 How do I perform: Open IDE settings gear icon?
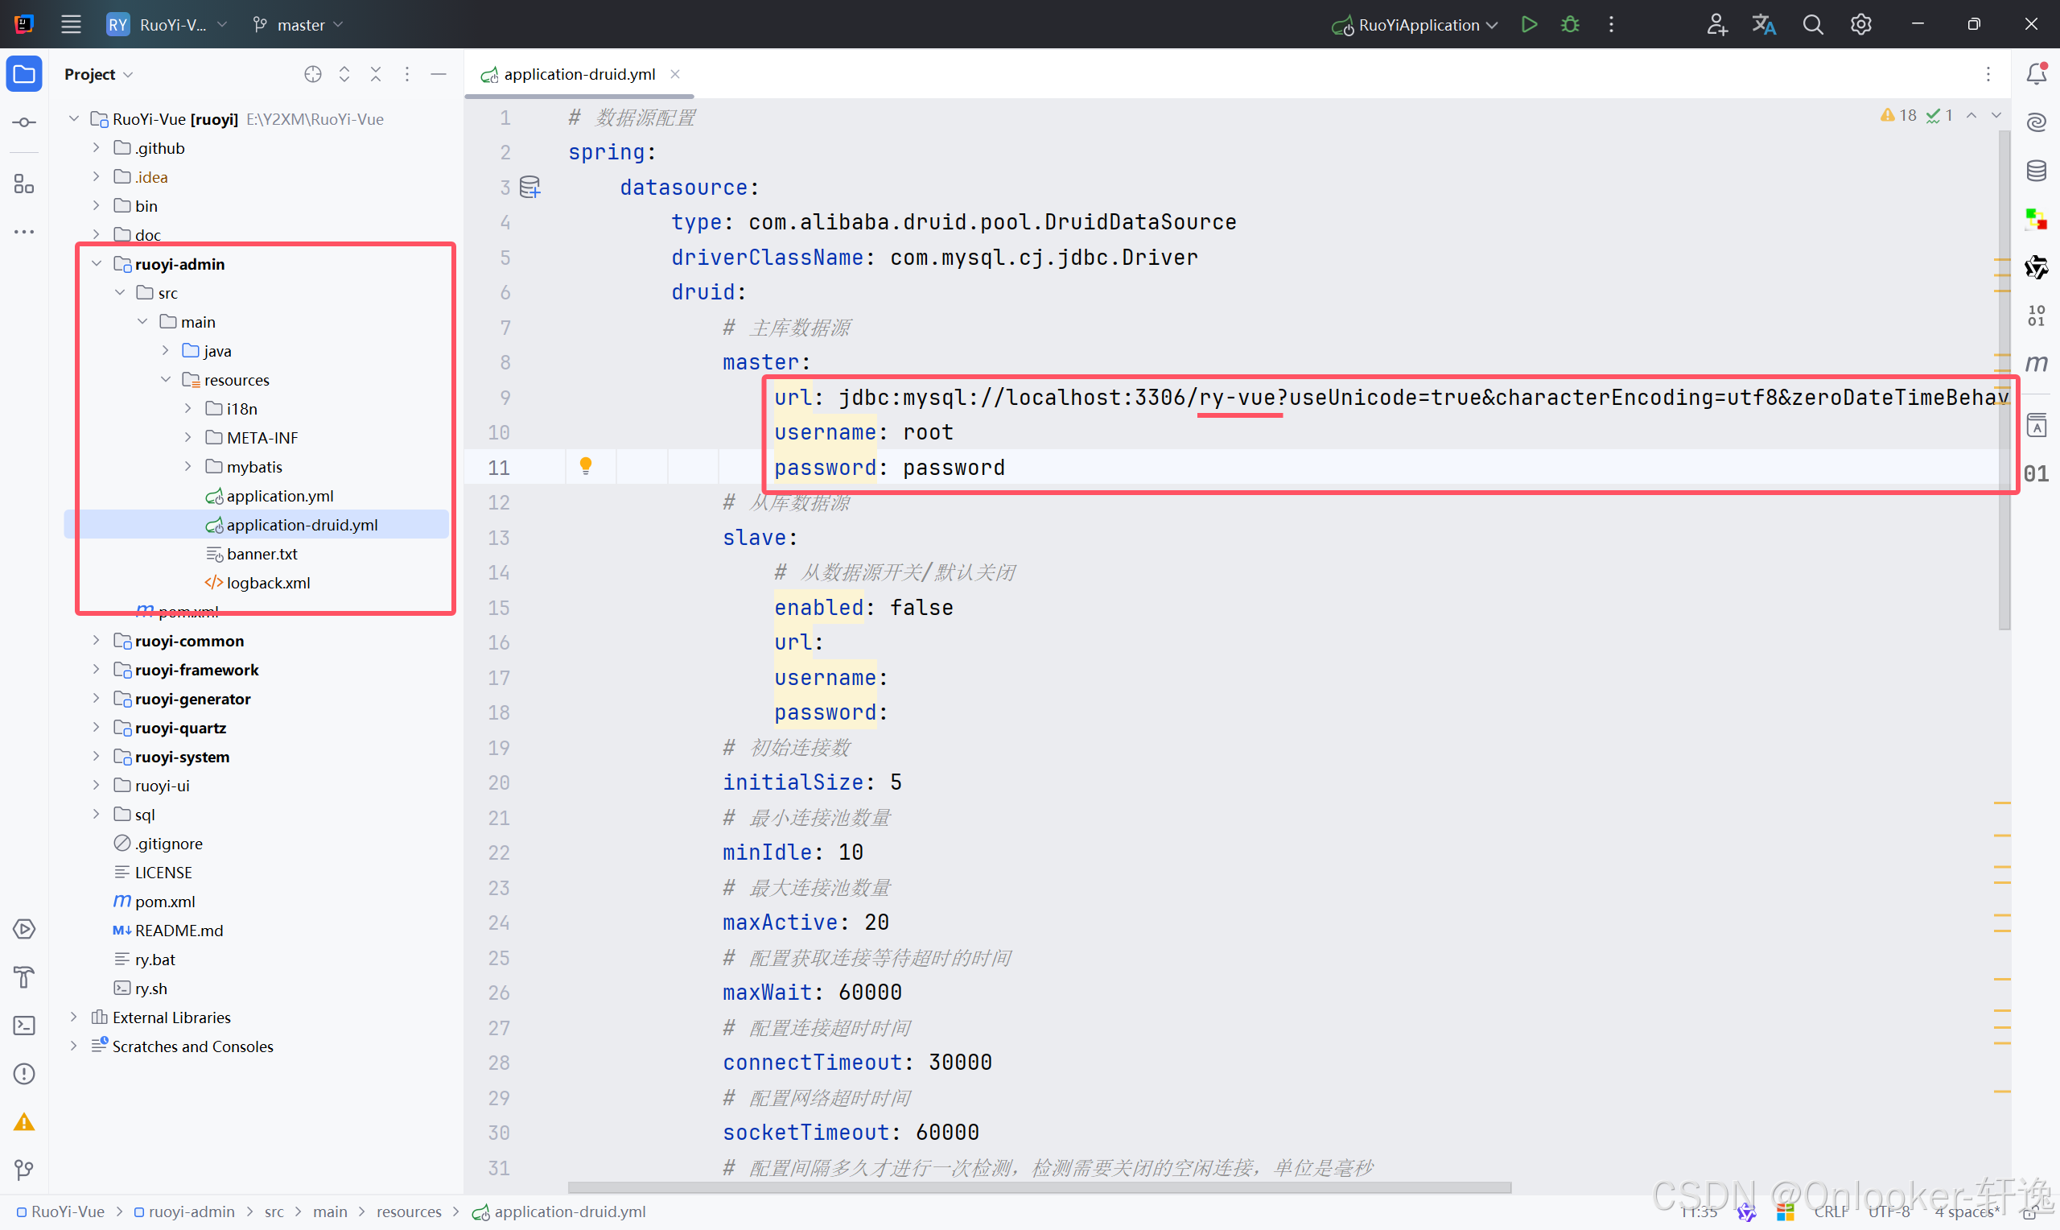click(1860, 25)
